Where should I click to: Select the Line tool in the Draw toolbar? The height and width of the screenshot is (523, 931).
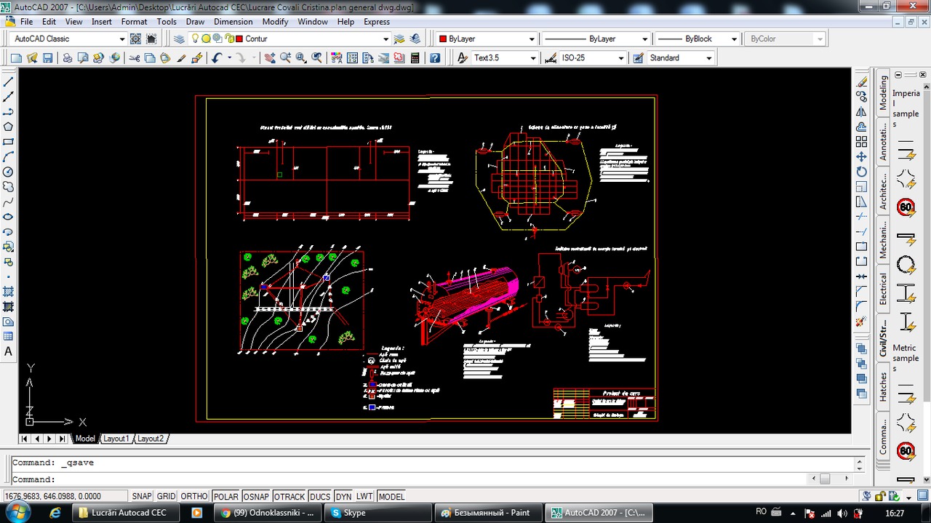tap(9, 82)
